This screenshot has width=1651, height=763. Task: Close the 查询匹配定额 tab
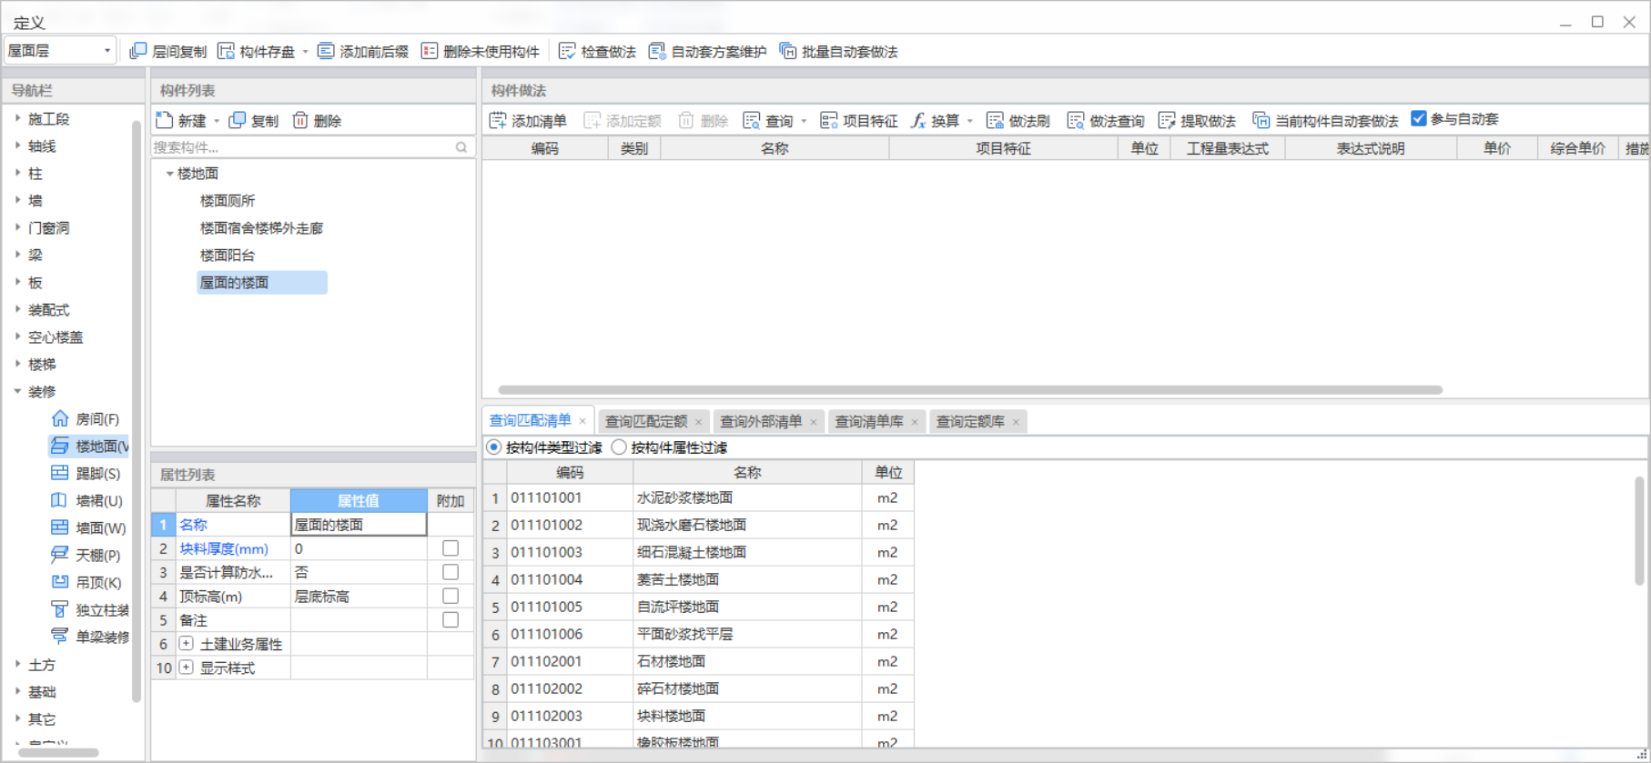[x=699, y=422]
